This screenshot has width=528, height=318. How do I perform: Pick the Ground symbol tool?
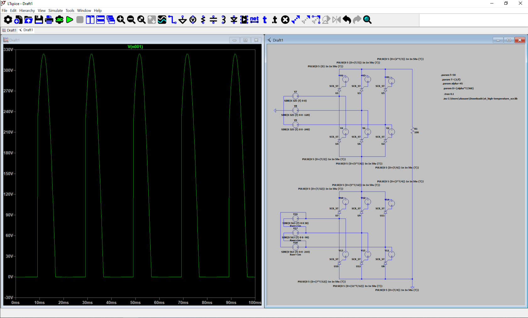tap(183, 20)
